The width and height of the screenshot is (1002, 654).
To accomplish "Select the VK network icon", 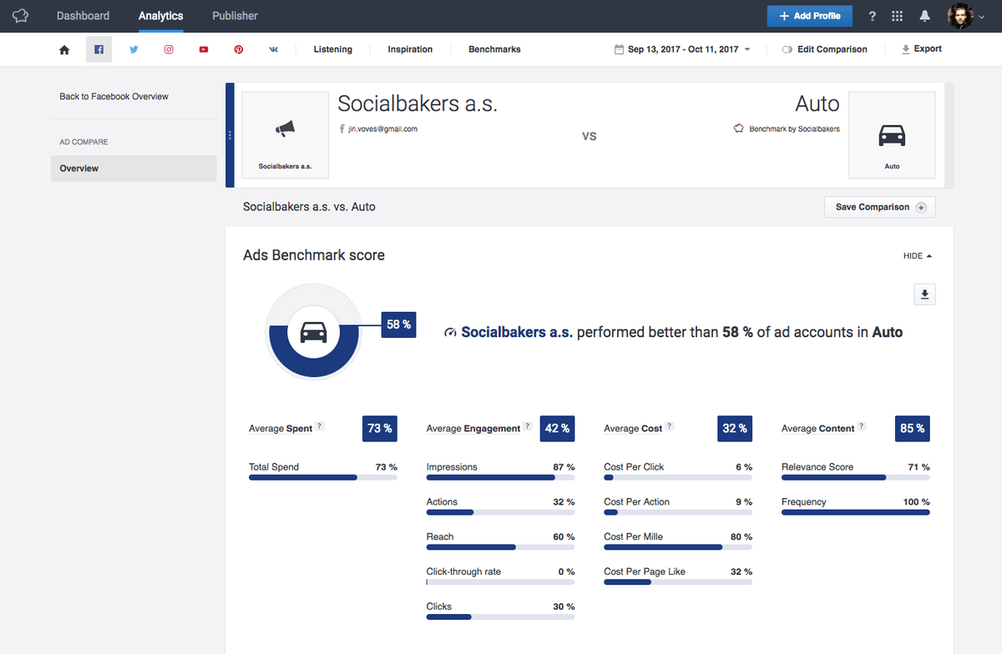I will point(274,50).
